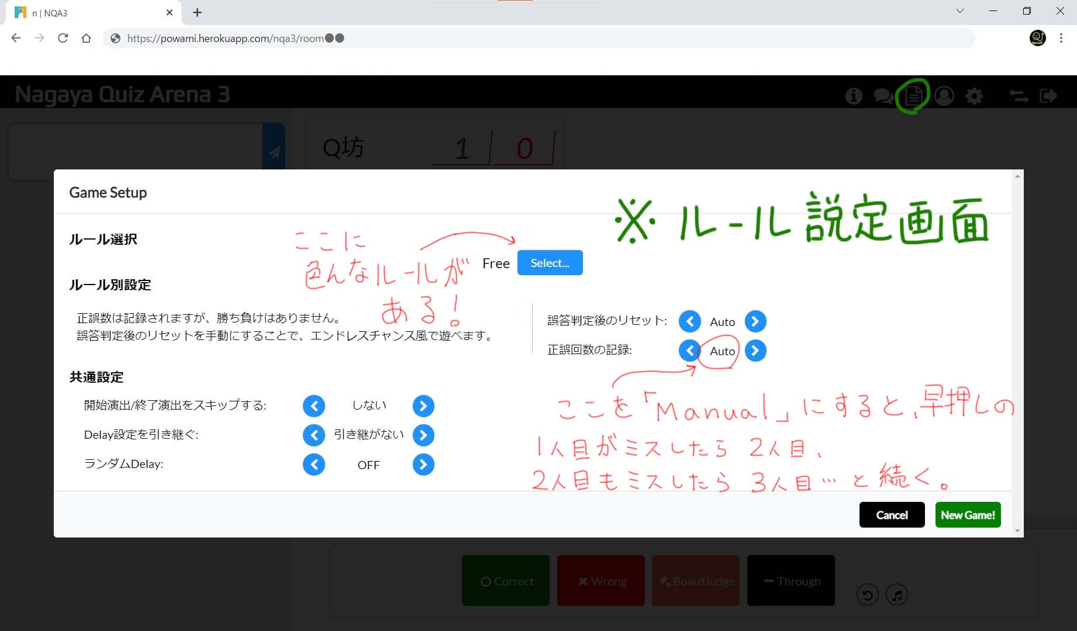Image resolution: width=1077 pixels, height=631 pixels.
Task: Click the circled rules document icon
Action: 913,96
